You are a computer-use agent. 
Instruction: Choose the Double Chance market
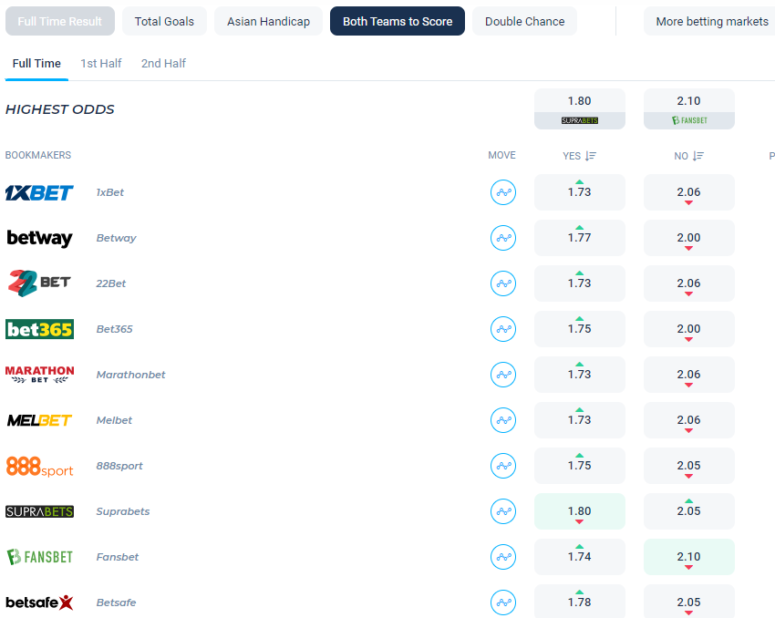click(524, 21)
